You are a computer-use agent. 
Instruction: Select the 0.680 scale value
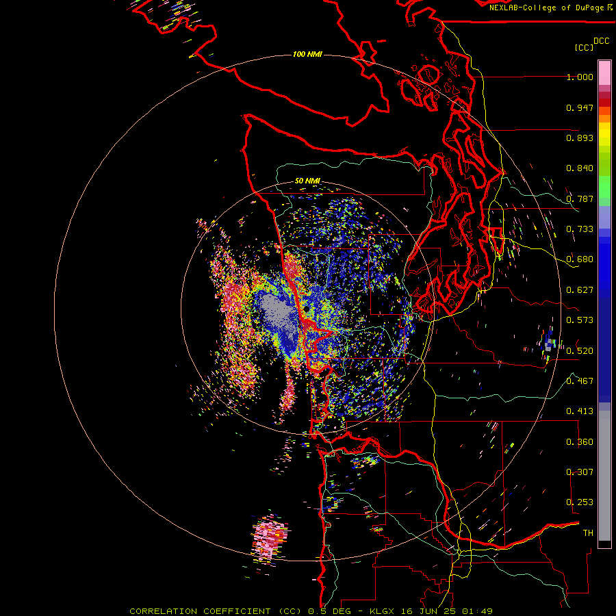point(580,259)
